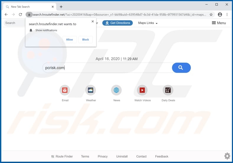Click the blue magnifier search button
This screenshot has height=163, width=233.
pos(181,68)
